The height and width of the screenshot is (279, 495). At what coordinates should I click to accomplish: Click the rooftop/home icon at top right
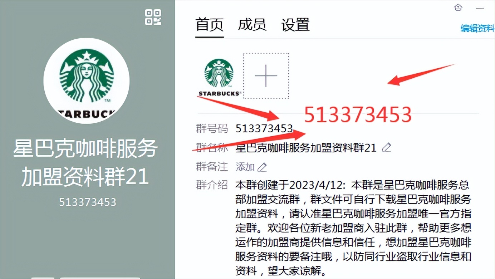[x=458, y=7]
